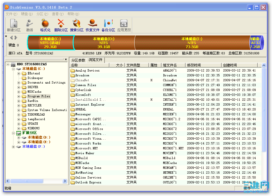Sort by the 名称 column header
The height and width of the screenshot is (196, 272).
(90, 65)
